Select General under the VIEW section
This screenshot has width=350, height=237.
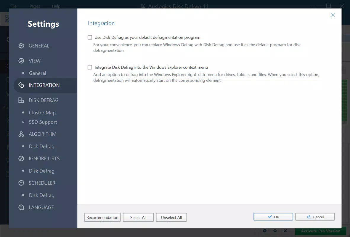[x=38, y=73]
